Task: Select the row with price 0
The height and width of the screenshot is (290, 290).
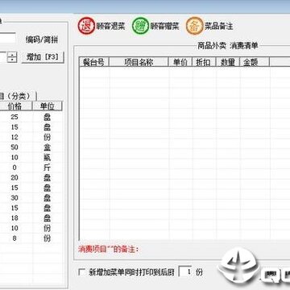Action: click(x=31, y=168)
